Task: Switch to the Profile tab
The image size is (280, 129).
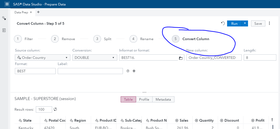Action: pos(144,99)
